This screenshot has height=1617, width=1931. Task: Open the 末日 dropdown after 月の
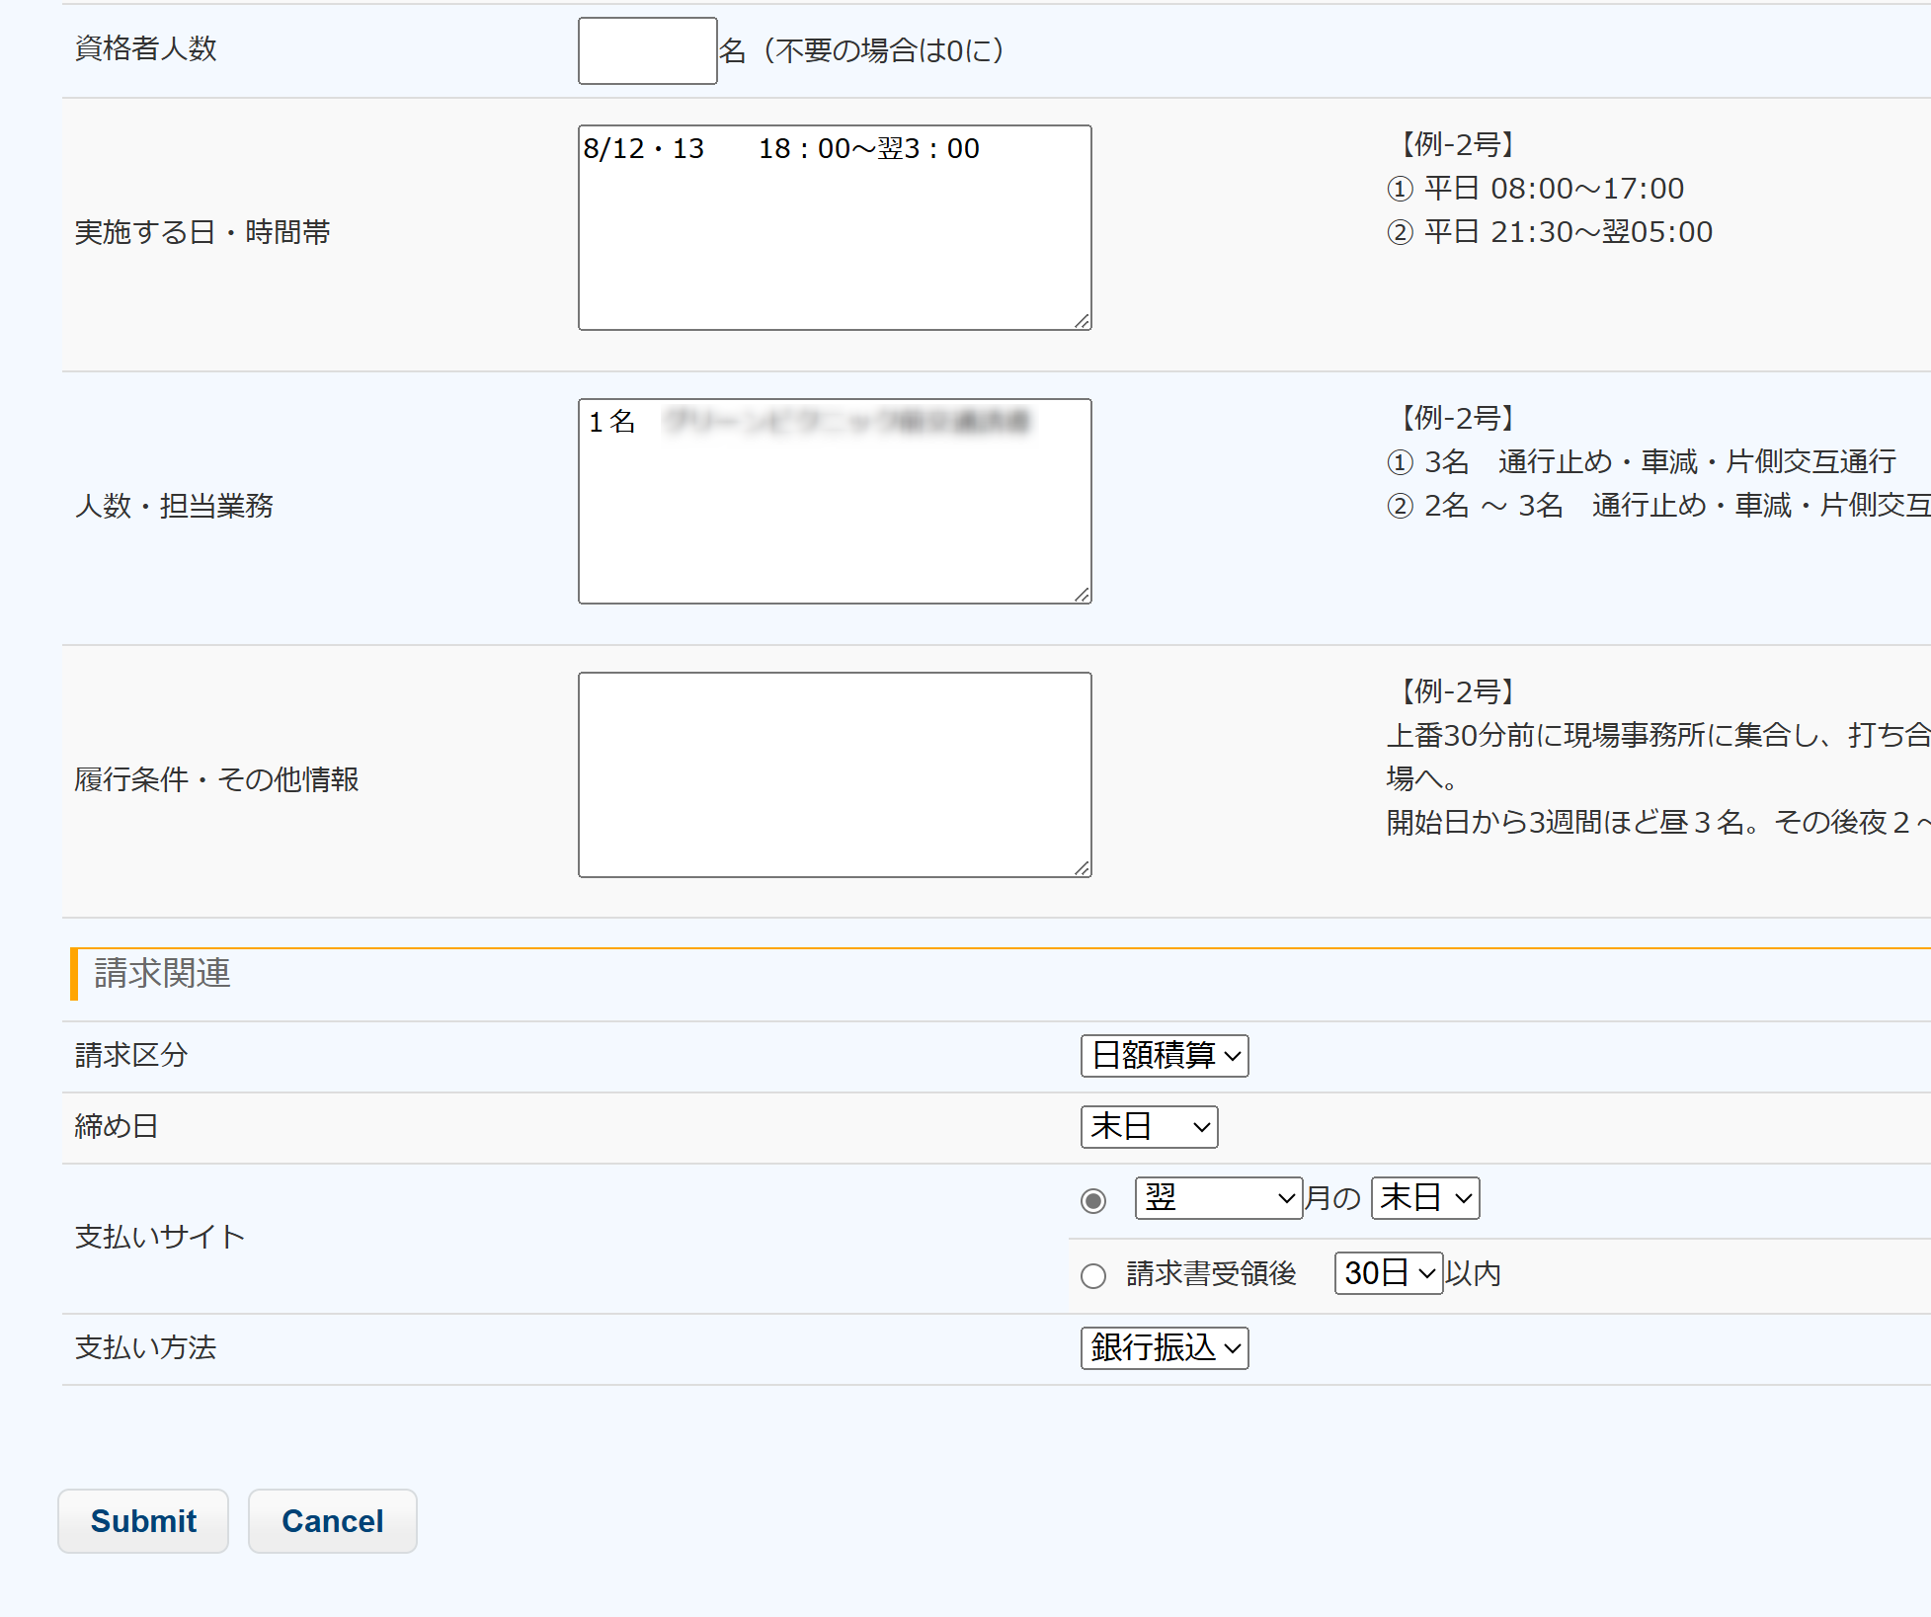point(1424,1198)
